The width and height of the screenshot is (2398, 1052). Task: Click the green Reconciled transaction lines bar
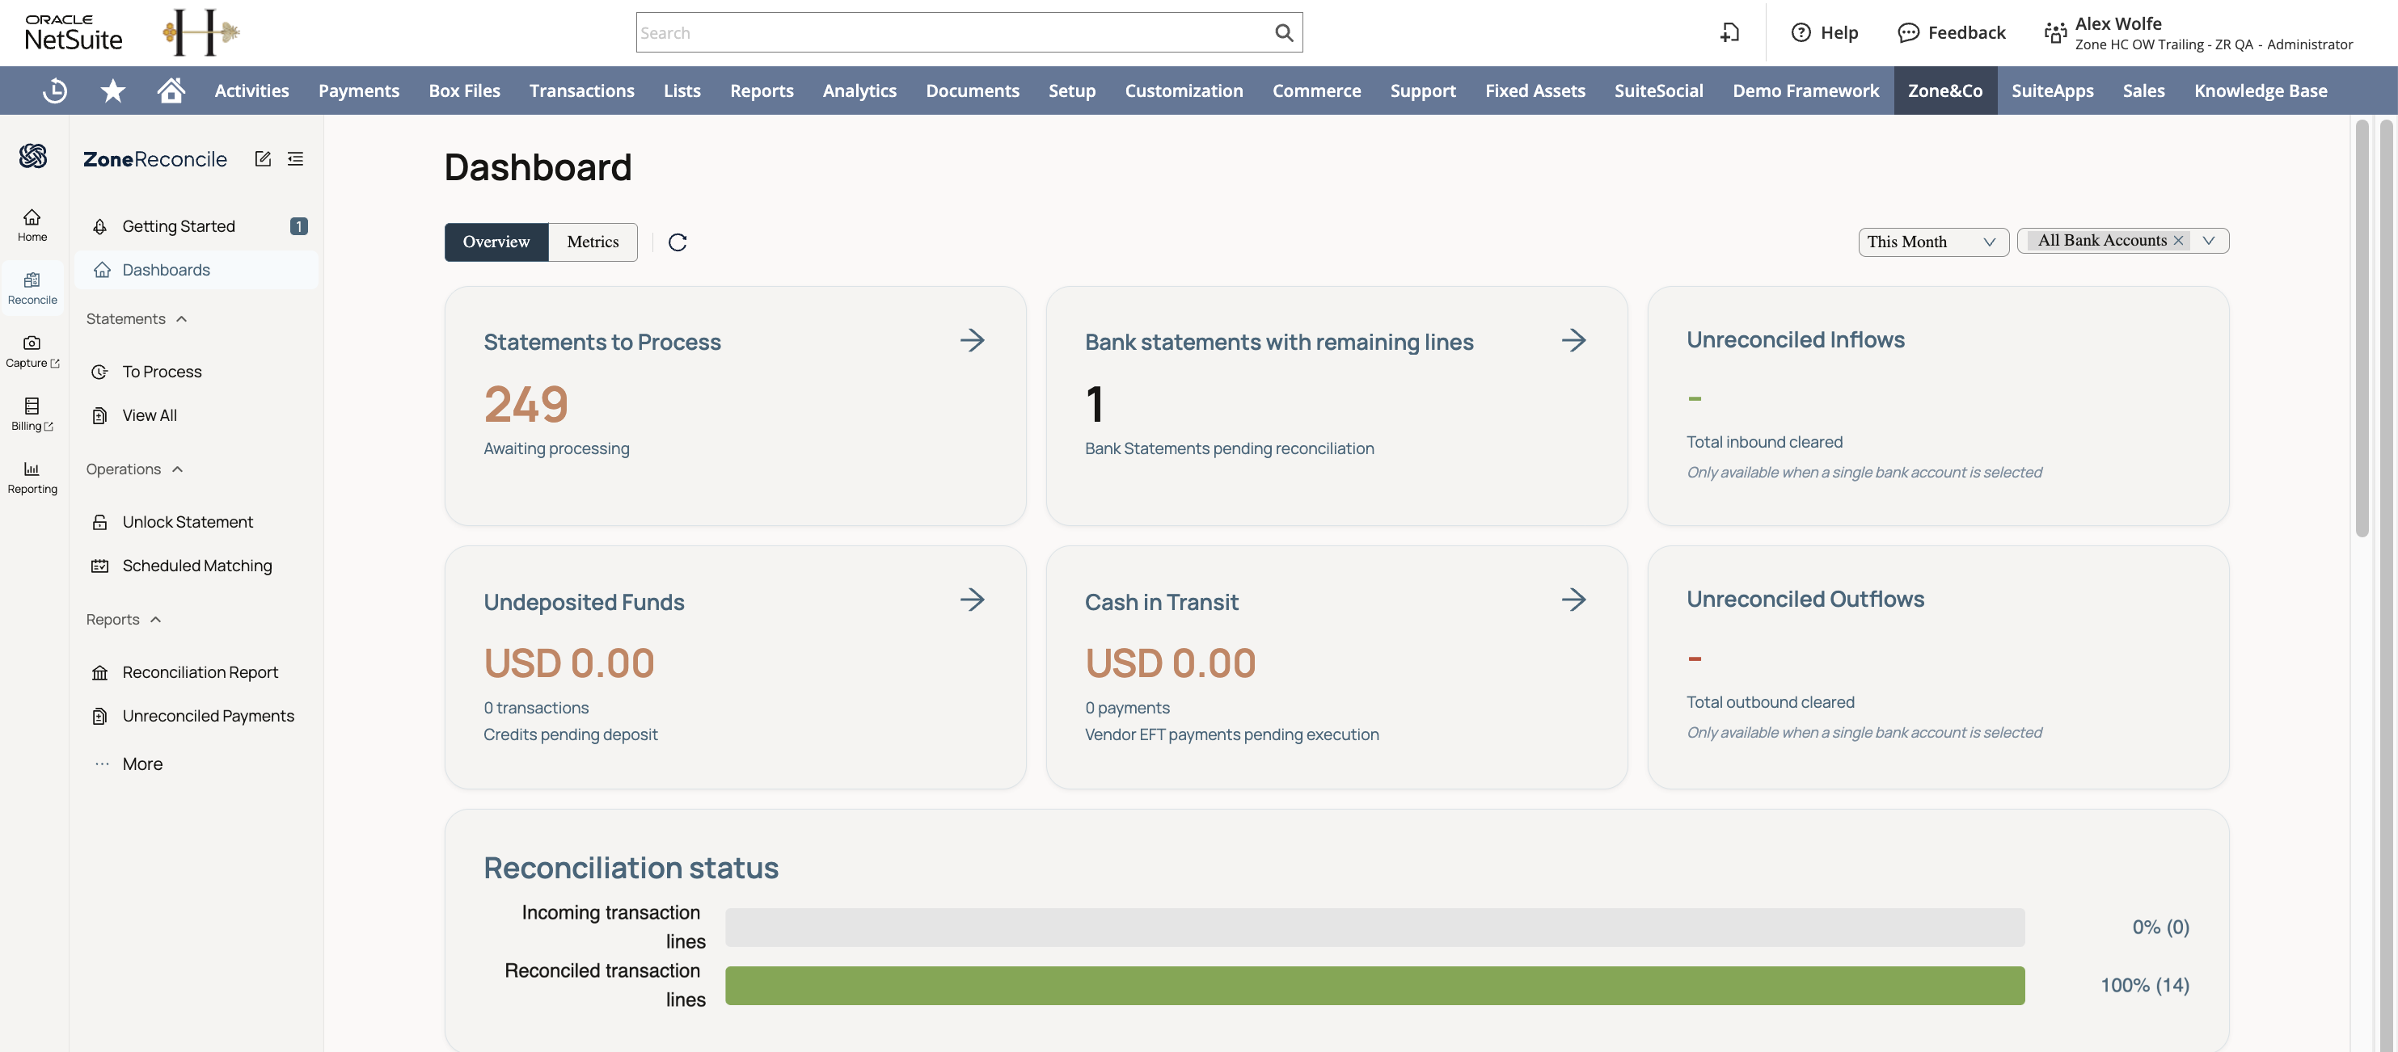point(1375,985)
